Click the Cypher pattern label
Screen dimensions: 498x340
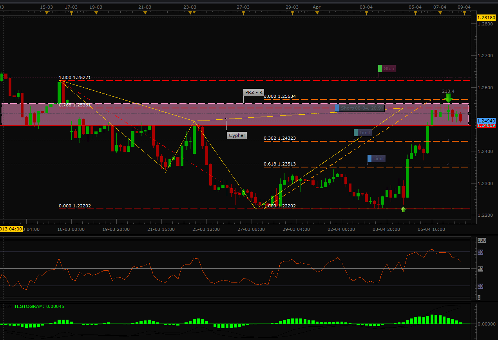237,135
